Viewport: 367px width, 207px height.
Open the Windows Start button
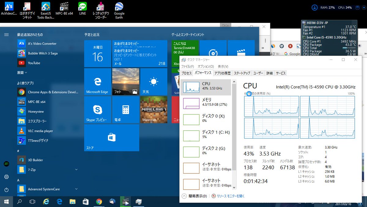[x=6, y=202]
